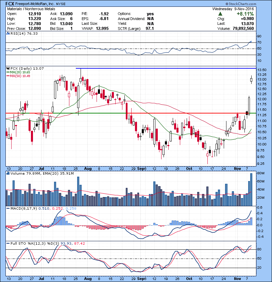Click the Materials / Nonferrous Metals sector text
Viewport: 272px width, 282px height.
[31, 9]
